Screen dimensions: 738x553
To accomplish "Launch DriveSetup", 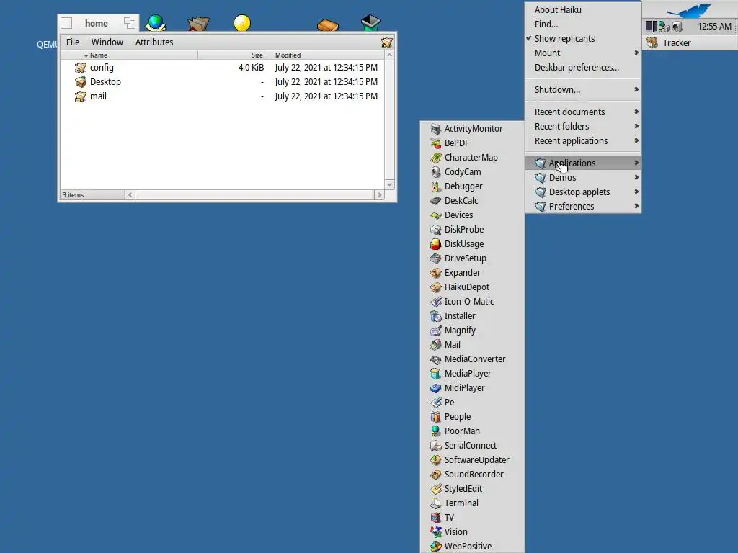I will tap(472, 258).
